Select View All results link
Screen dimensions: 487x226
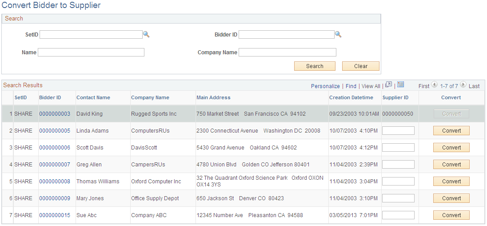371,86
